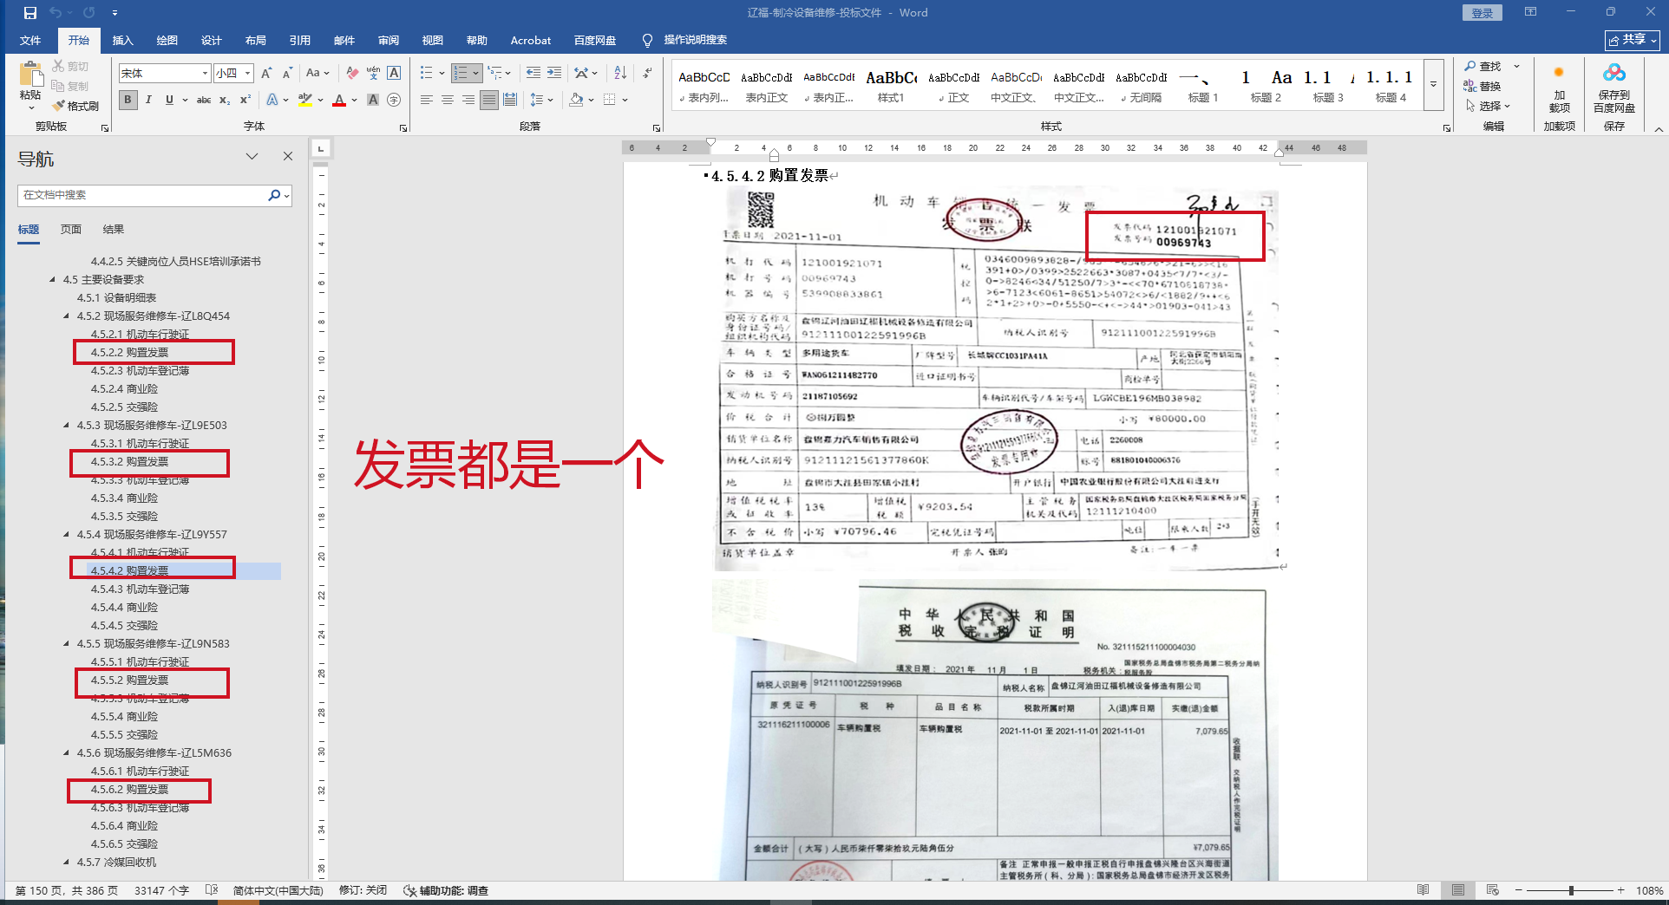Toggle subscript formatting
1669x905 pixels.
(x=225, y=100)
